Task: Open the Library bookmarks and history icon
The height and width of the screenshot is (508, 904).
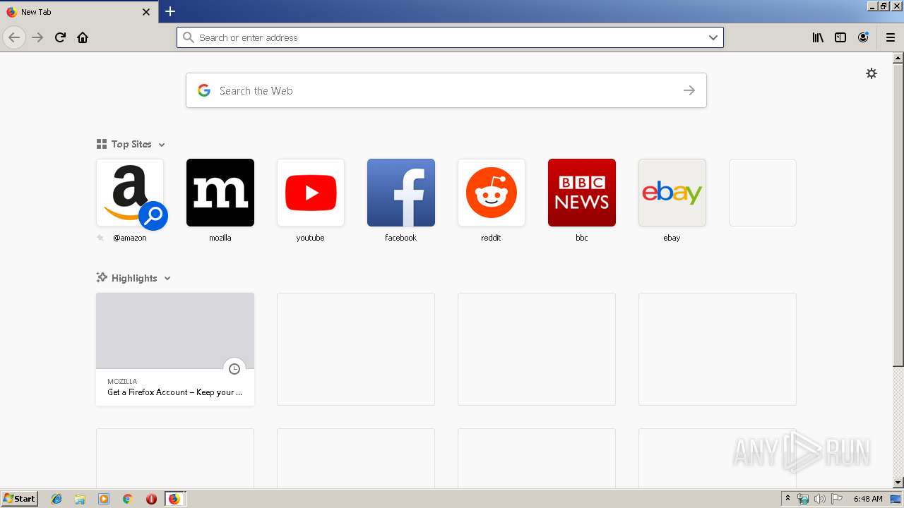Action: click(818, 37)
